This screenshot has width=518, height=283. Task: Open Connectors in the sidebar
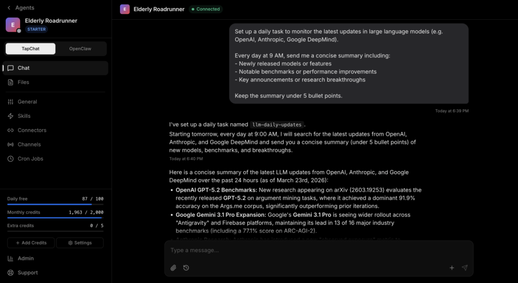pyautogui.click(x=32, y=130)
